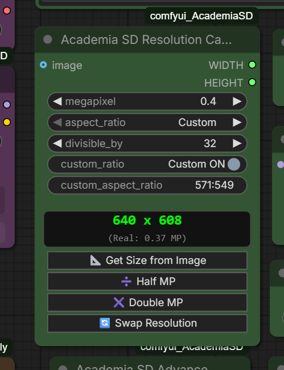
Task: Click the yellow socket on purple node
Action: point(7,122)
